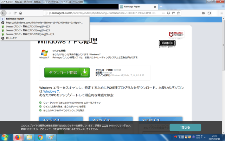Open a new tab with plus button

(x=161, y=7)
